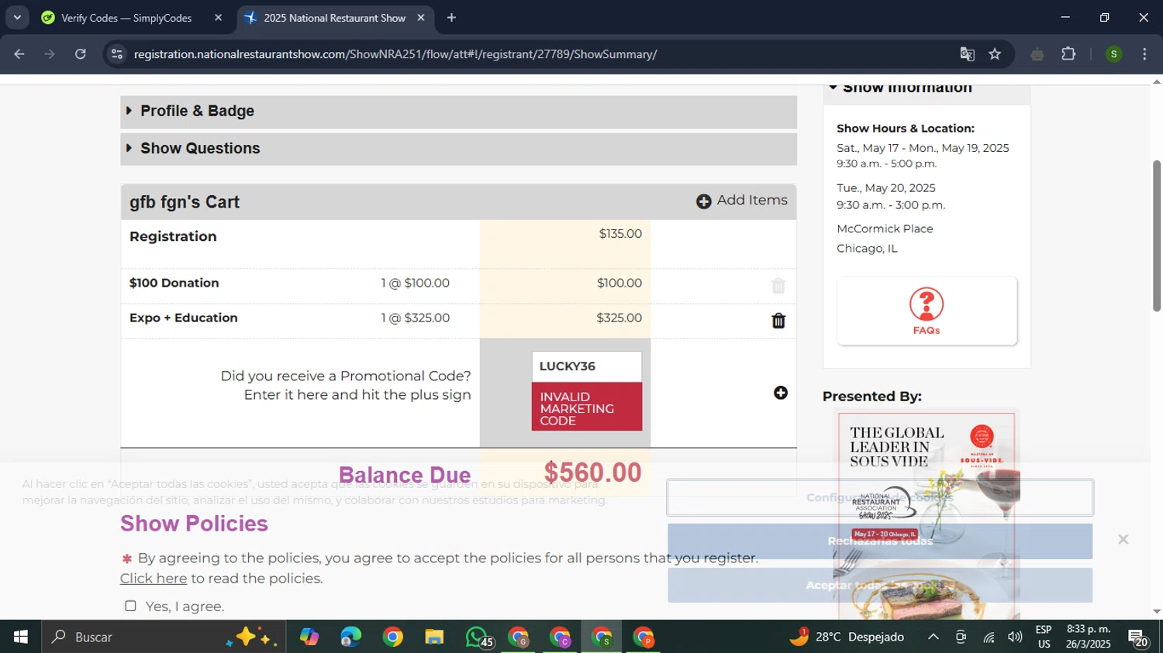Click the address bar URL
Image resolution: width=1163 pixels, height=653 pixels.
395,54
